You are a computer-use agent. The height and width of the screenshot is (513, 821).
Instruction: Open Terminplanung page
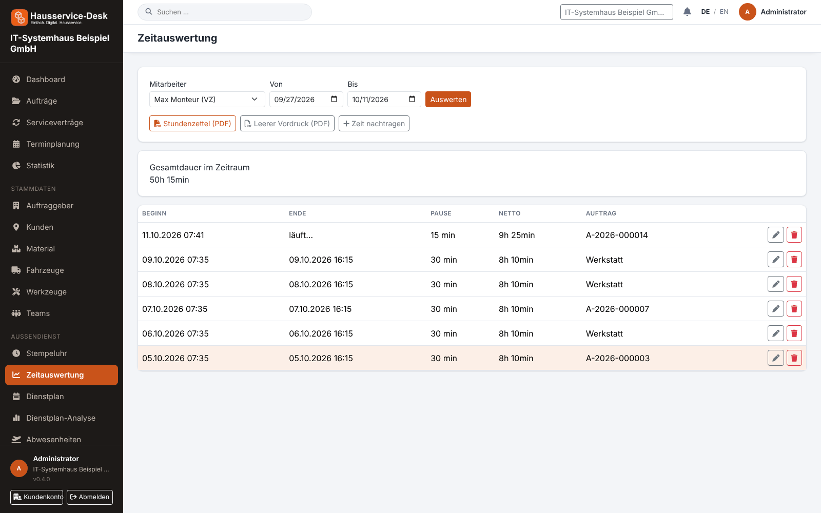(62, 144)
